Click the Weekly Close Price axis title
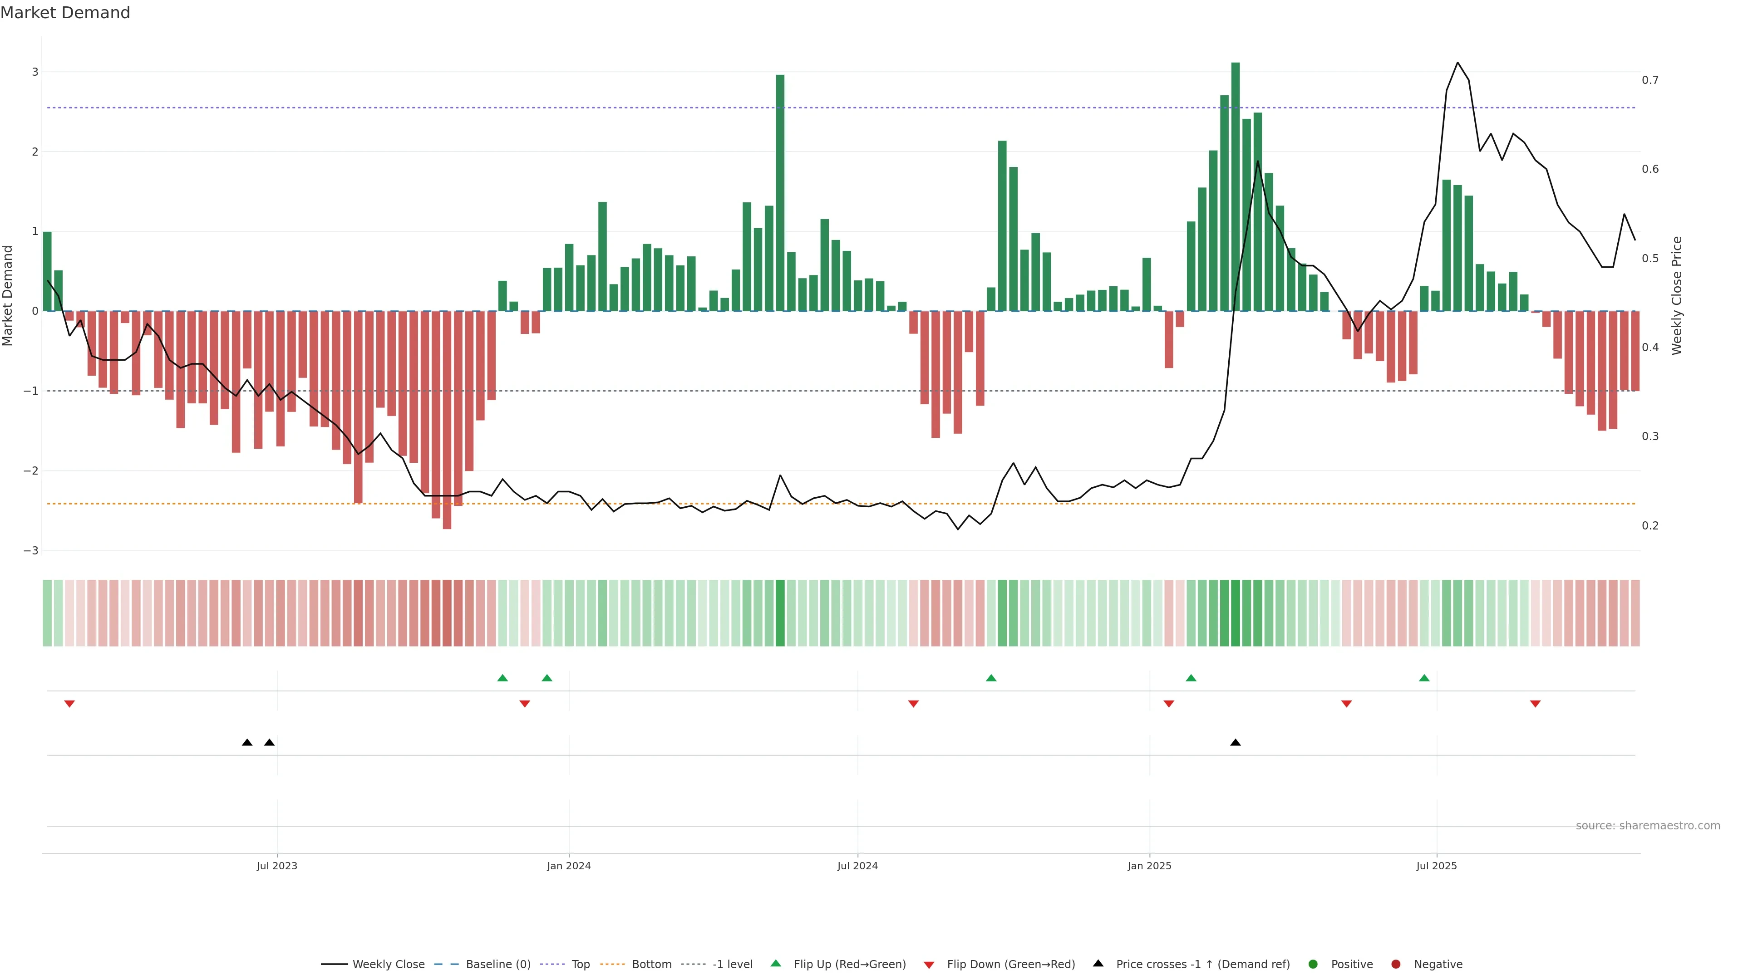 (x=1677, y=295)
